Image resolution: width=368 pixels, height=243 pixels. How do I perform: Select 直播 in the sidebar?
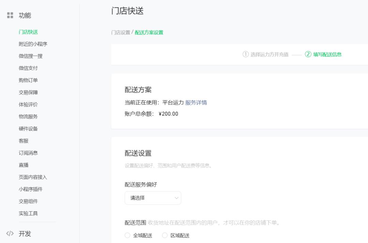[x=23, y=165]
